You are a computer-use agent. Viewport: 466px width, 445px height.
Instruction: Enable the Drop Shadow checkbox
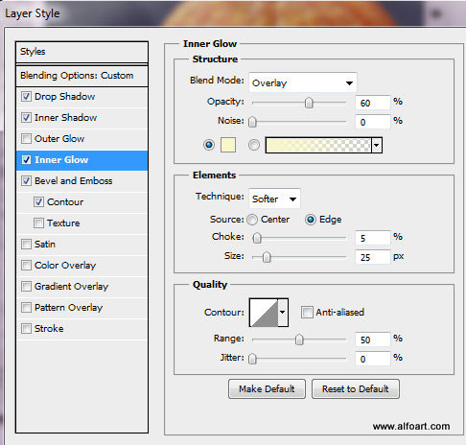click(26, 97)
